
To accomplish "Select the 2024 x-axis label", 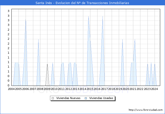I will [154, 89].
